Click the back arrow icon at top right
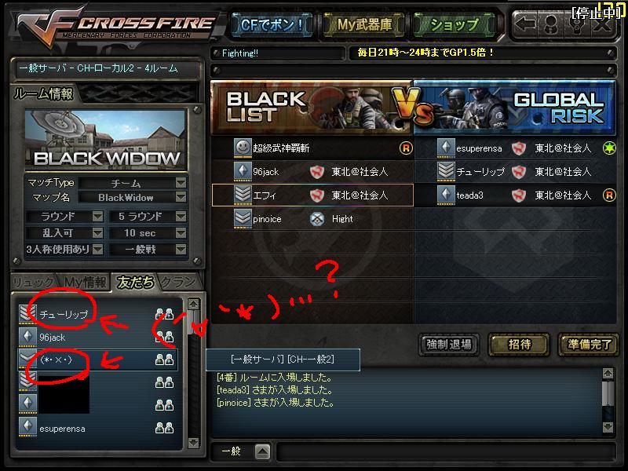Screen dimensions: 628x471 525,24
